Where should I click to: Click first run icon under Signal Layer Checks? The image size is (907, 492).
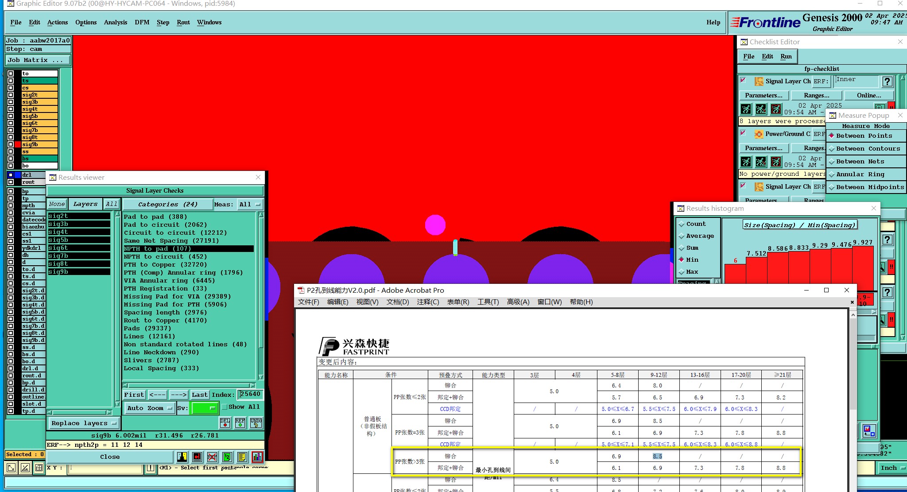(746, 109)
